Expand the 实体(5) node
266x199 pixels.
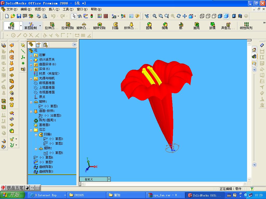[x=31, y=70]
